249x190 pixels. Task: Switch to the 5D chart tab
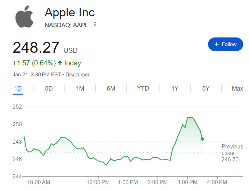[49, 89]
